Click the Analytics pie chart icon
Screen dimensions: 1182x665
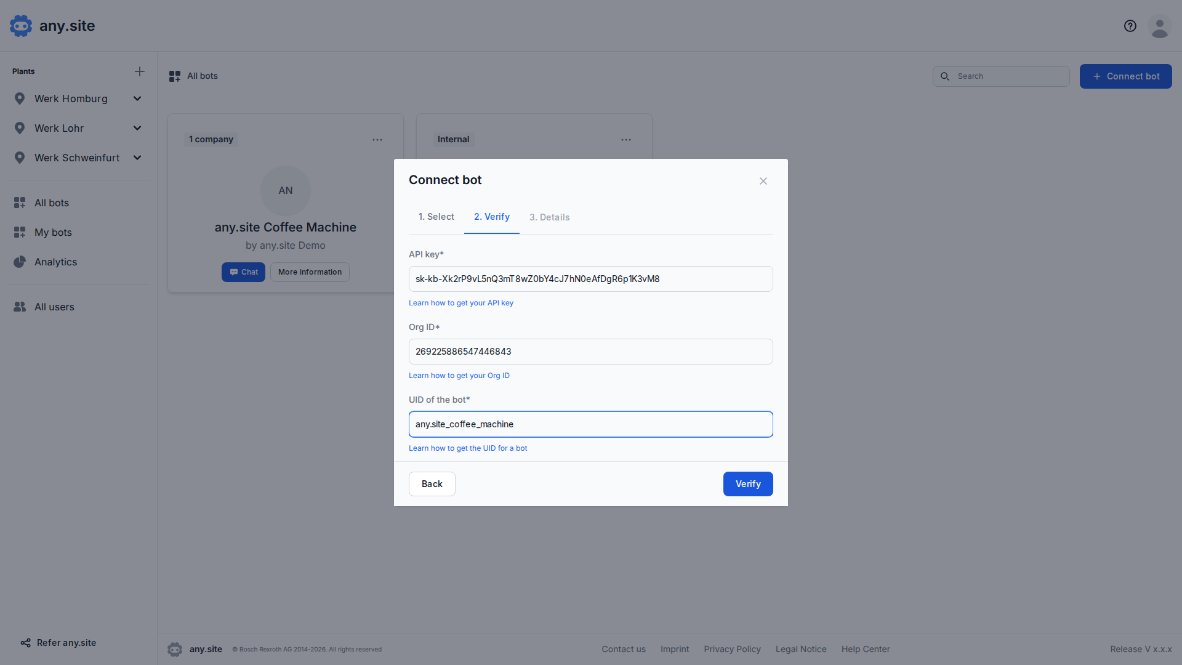tap(20, 262)
